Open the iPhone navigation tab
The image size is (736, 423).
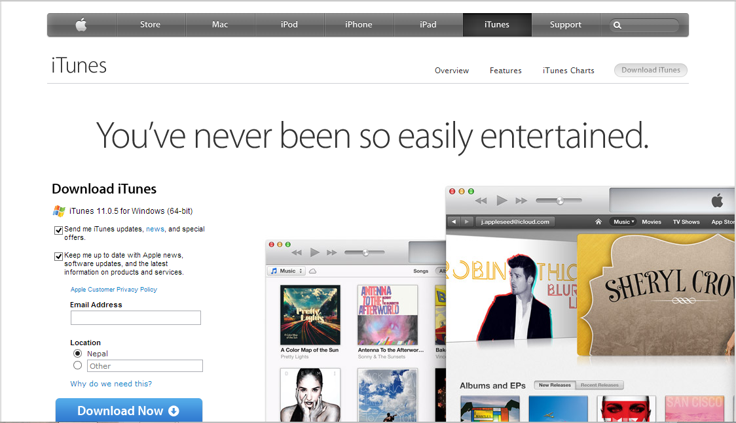pos(359,24)
